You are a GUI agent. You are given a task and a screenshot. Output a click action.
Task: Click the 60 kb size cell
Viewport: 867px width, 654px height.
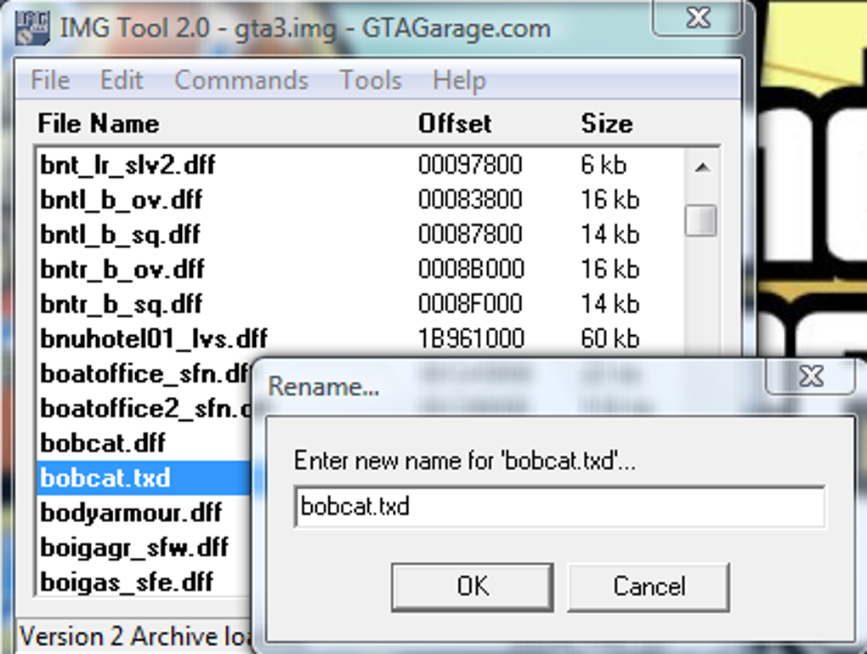click(x=610, y=338)
